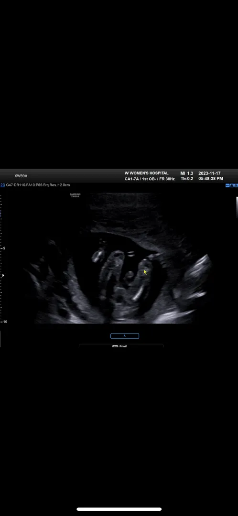Select the 2D imaging mode label
This screenshot has height=516, width=238.
click(x=3, y=185)
